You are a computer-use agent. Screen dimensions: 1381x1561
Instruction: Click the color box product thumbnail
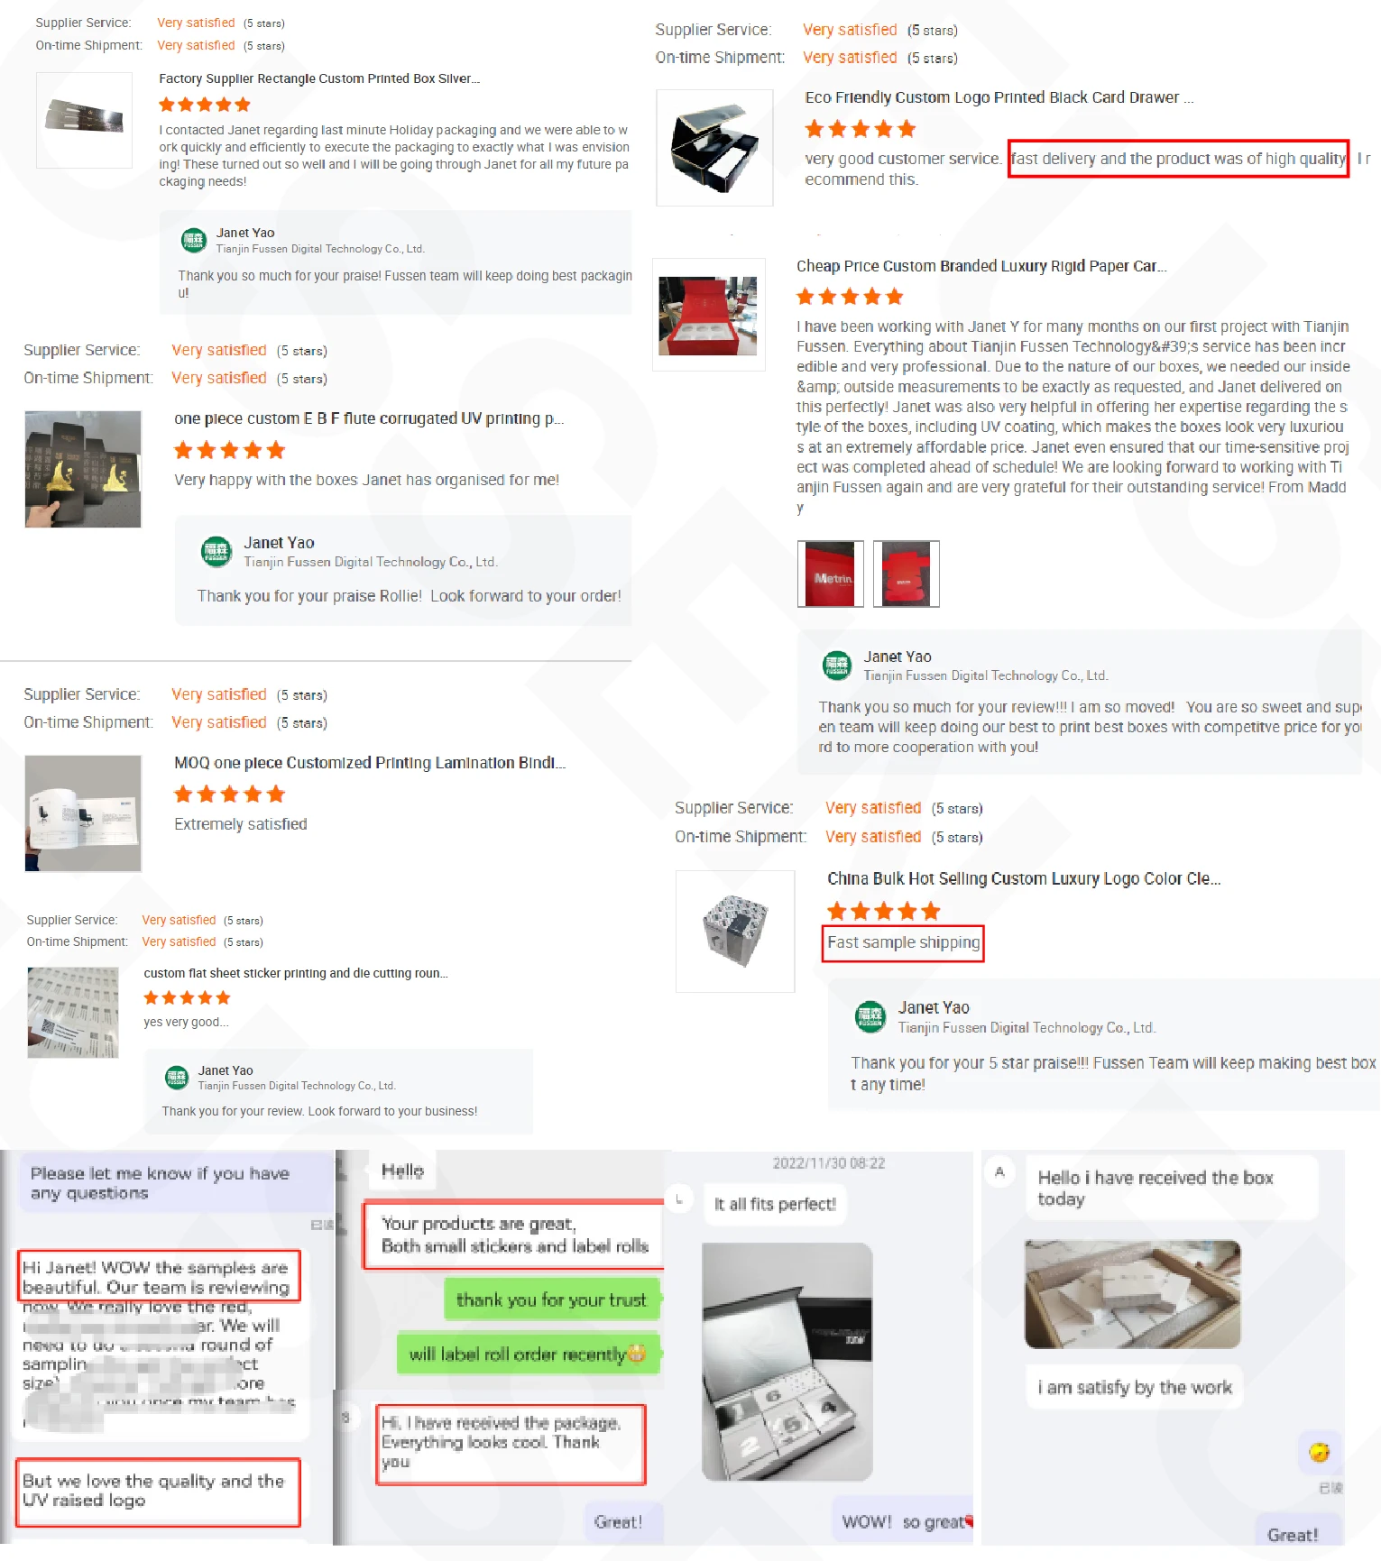(x=735, y=932)
